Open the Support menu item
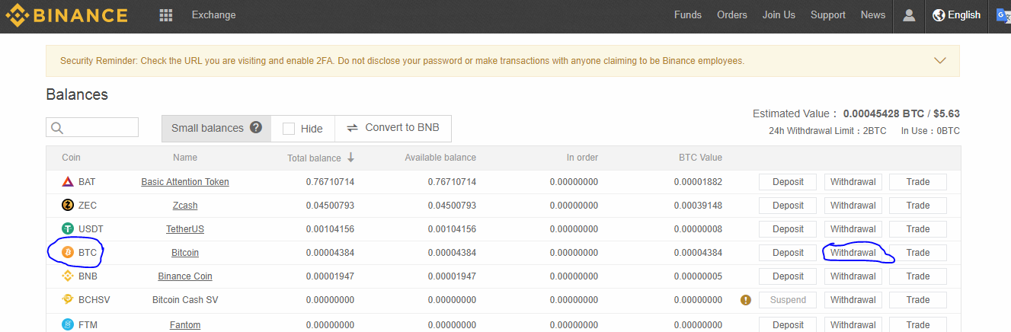The height and width of the screenshot is (332, 1011). 828,15
